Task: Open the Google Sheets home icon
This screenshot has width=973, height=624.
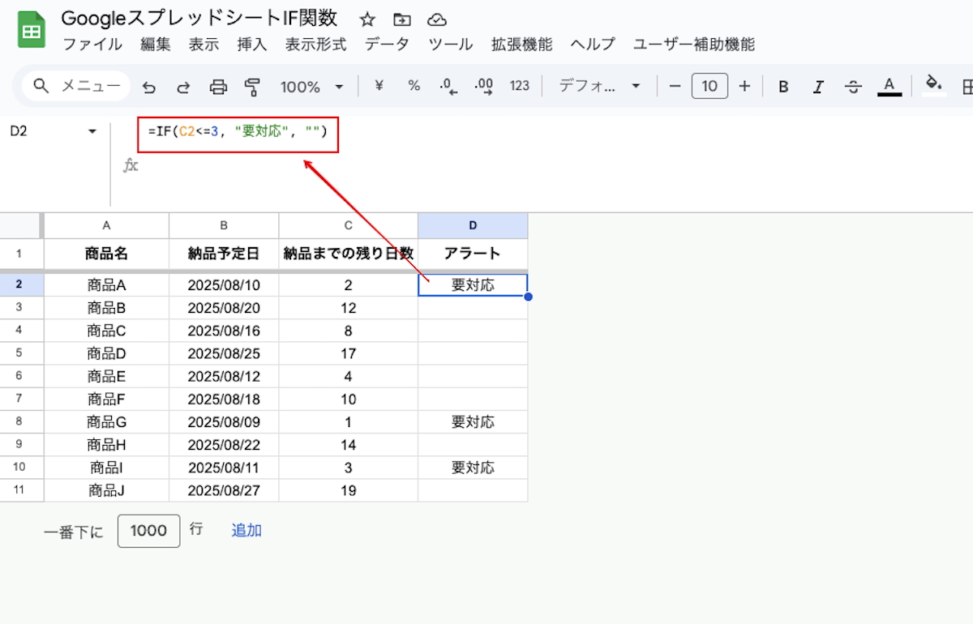Action: coord(32,31)
